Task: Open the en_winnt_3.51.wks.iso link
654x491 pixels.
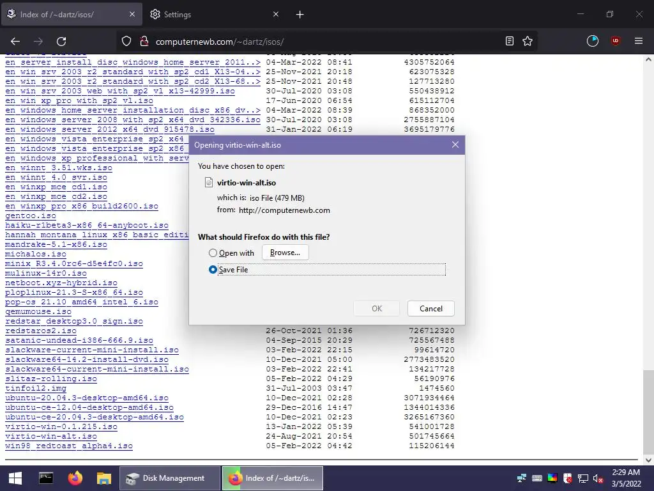Action: 58,168
